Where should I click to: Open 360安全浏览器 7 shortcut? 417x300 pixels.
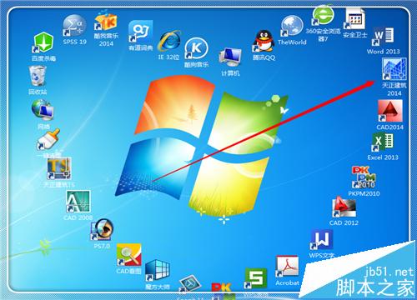pos(323,15)
